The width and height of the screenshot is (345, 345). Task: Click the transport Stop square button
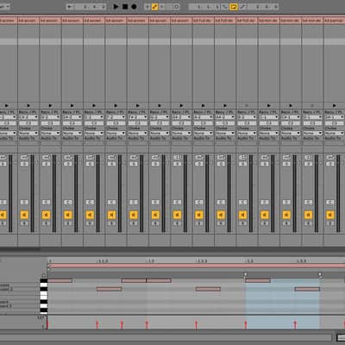point(125,7)
